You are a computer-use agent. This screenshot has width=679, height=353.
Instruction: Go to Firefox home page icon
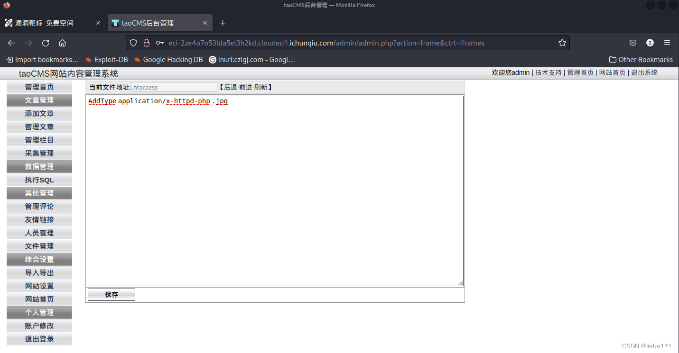(62, 43)
